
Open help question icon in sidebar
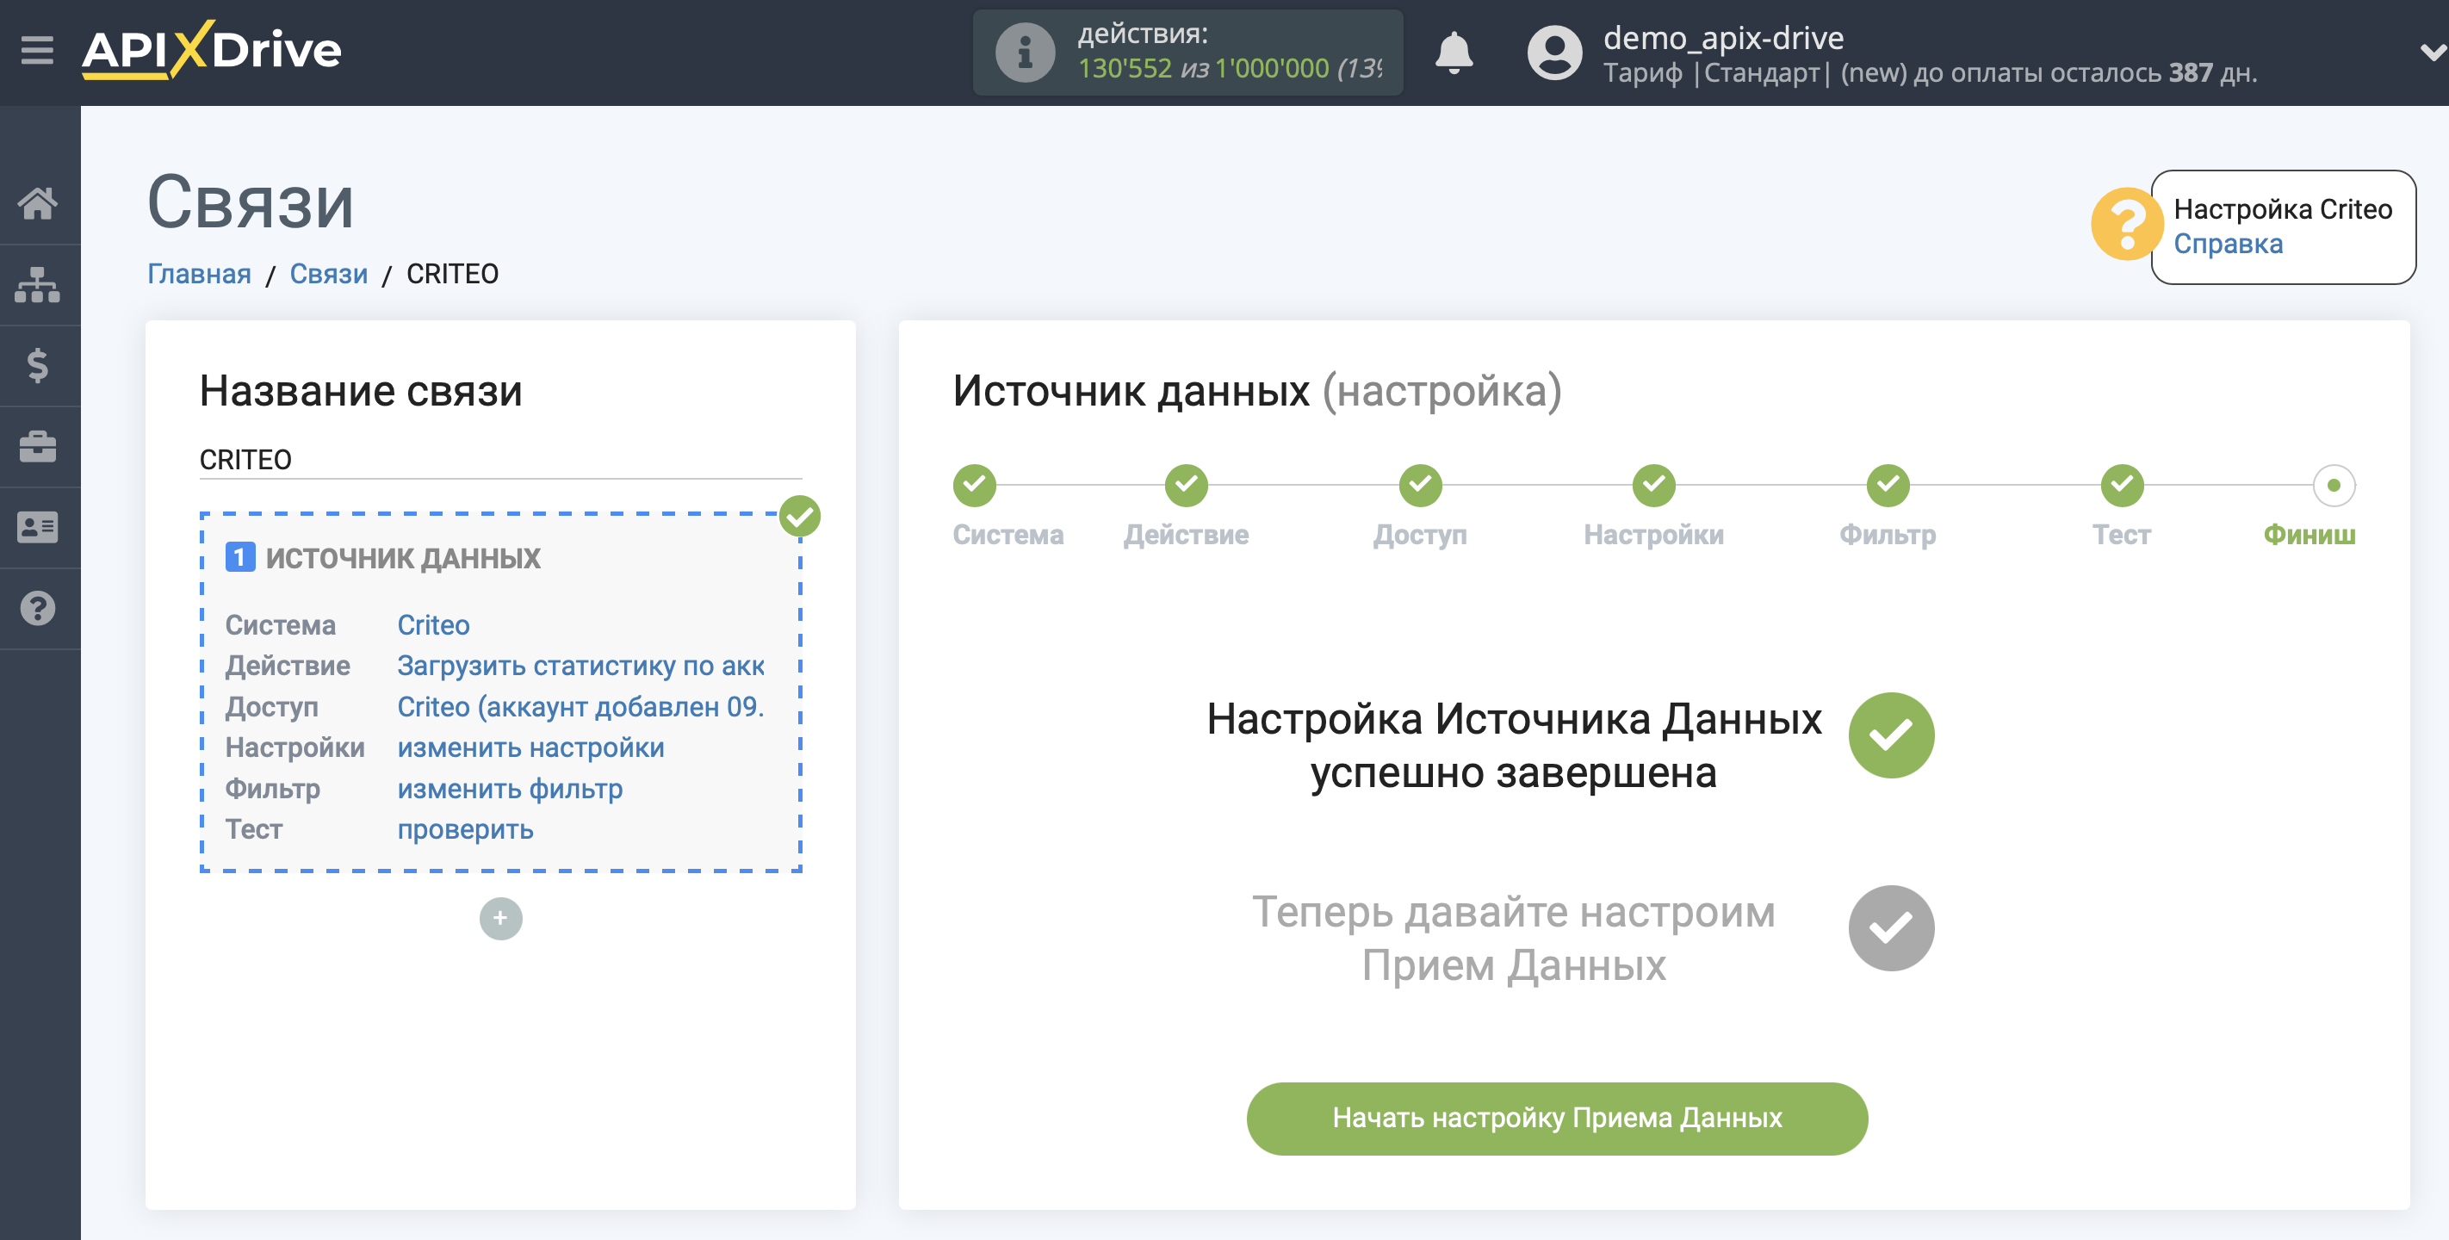(x=38, y=608)
